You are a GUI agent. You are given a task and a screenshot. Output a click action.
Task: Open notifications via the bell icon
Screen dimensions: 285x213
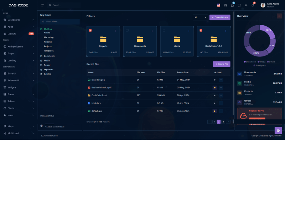(x=253, y=5)
